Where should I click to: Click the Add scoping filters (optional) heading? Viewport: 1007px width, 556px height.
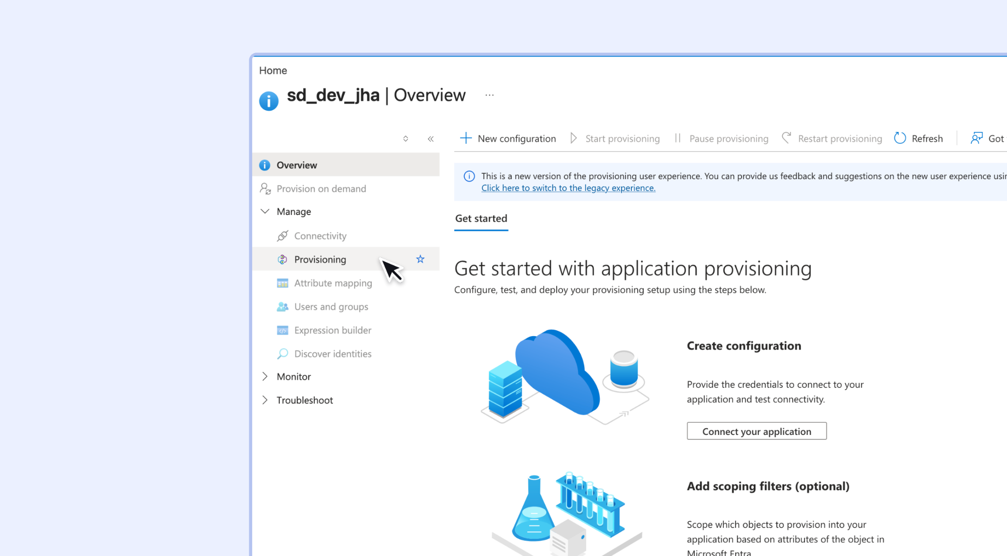pos(768,486)
